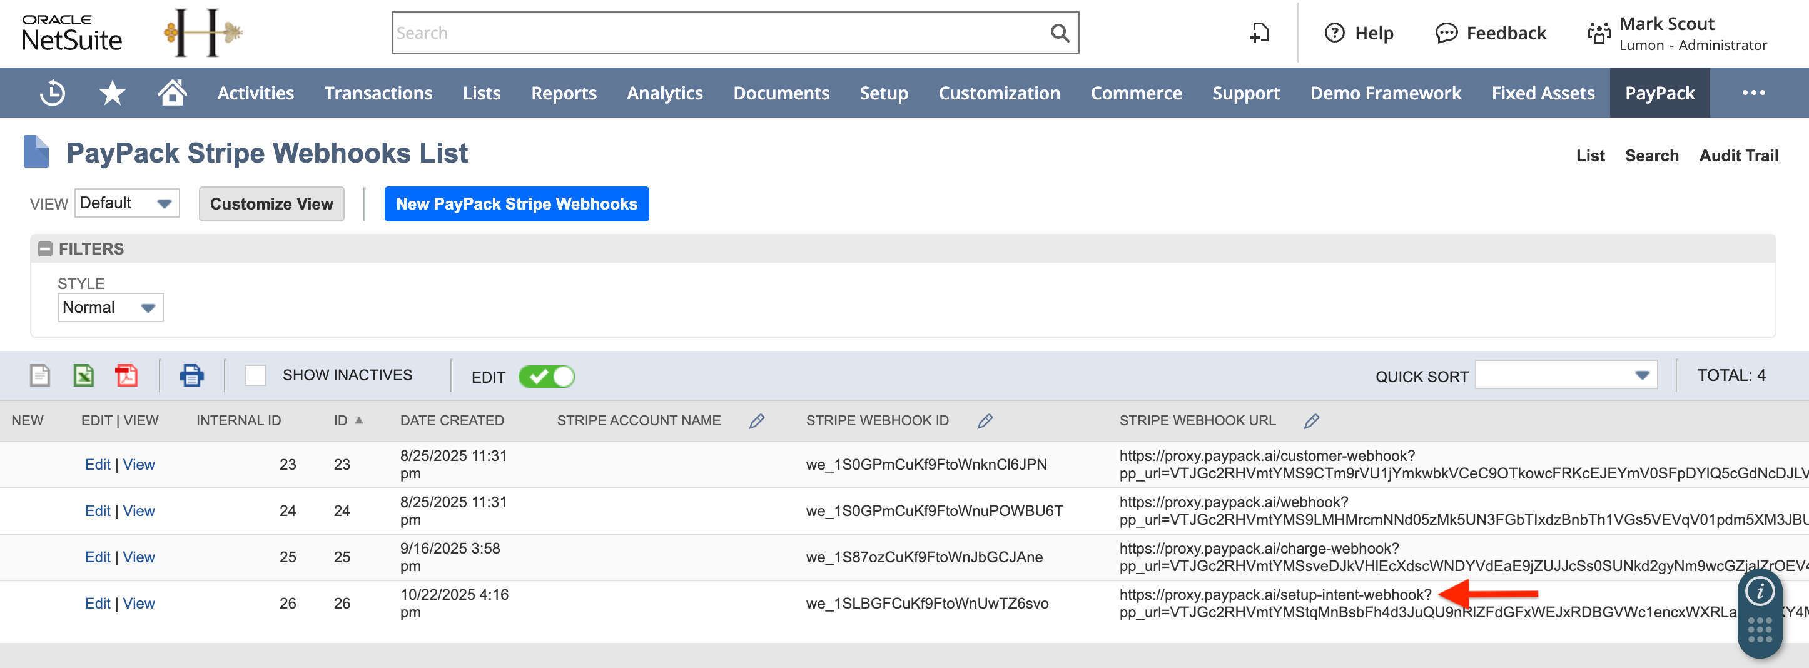Disable the Edit toggle switch

(x=547, y=377)
